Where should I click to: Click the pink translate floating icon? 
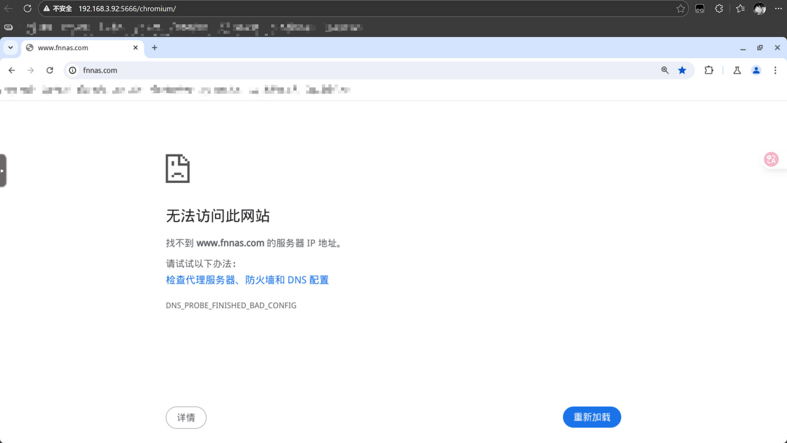point(771,159)
